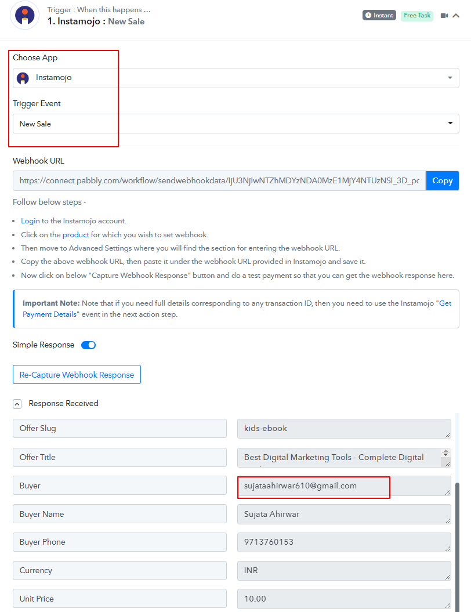471x612 pixels.
Task: Click Instamojo icon inside Choose App field
Action: point(23,78)
